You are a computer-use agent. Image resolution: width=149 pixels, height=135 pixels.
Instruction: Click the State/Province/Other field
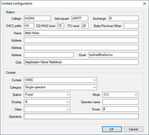pyautogui.click(x=131, y=26)
